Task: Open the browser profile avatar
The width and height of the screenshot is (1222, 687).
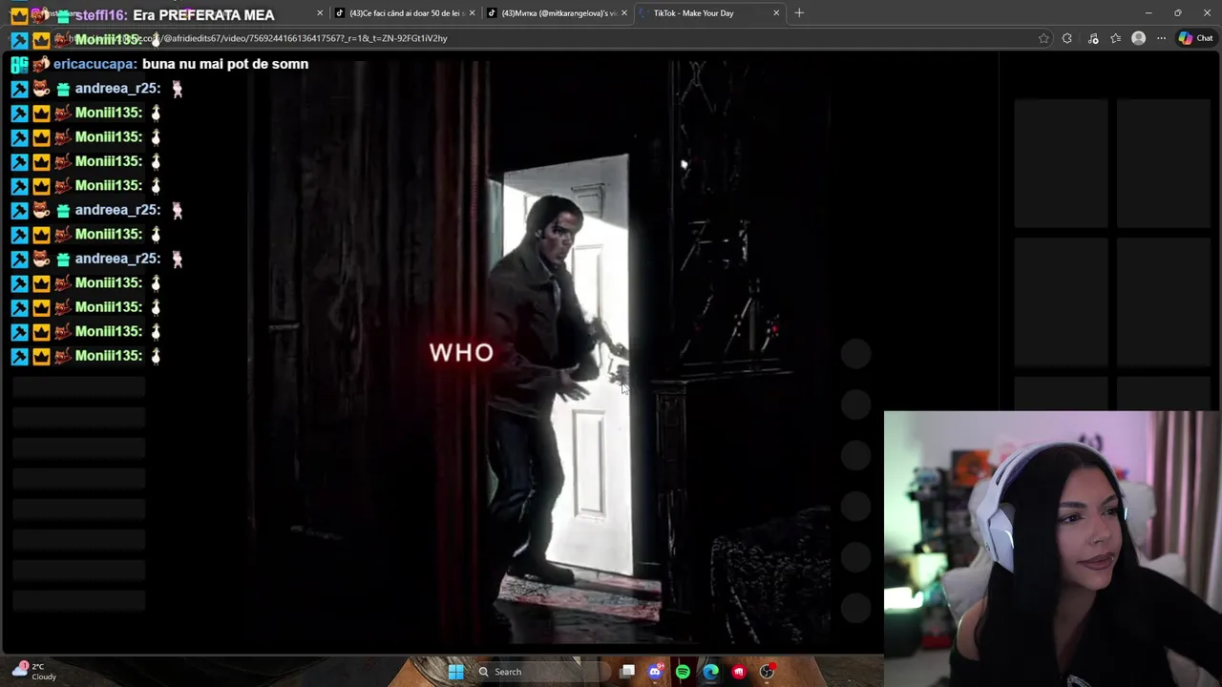Action: click(x=1138, y=38)
